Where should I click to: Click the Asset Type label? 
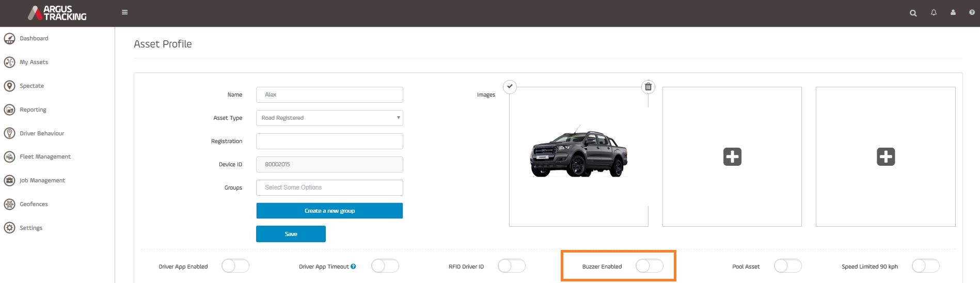228,118
